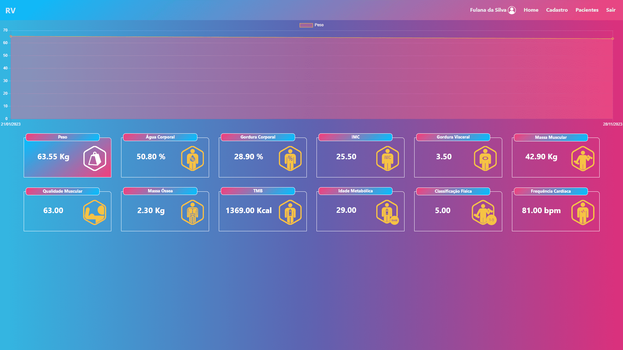Click the Fulana da Silva user name
The width and height of the screenshot is (623, 350).
coord(488,10)
